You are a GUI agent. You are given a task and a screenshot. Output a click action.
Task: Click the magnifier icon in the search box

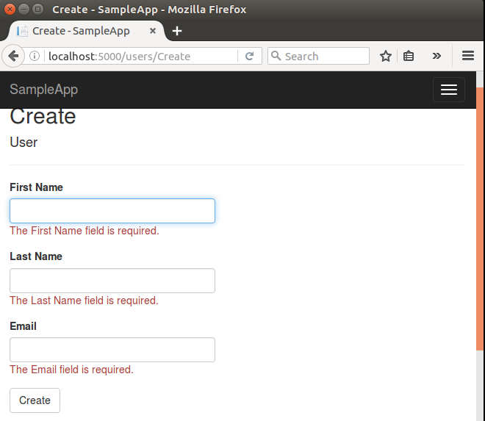[276, 57]
